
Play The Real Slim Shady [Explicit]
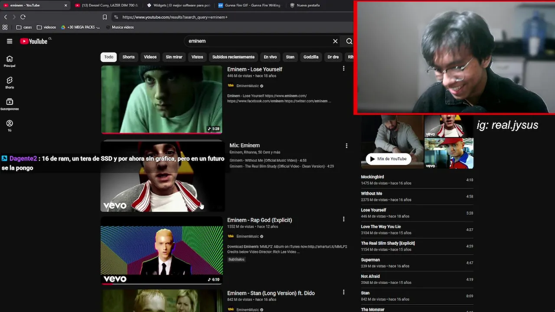[417, 246]
